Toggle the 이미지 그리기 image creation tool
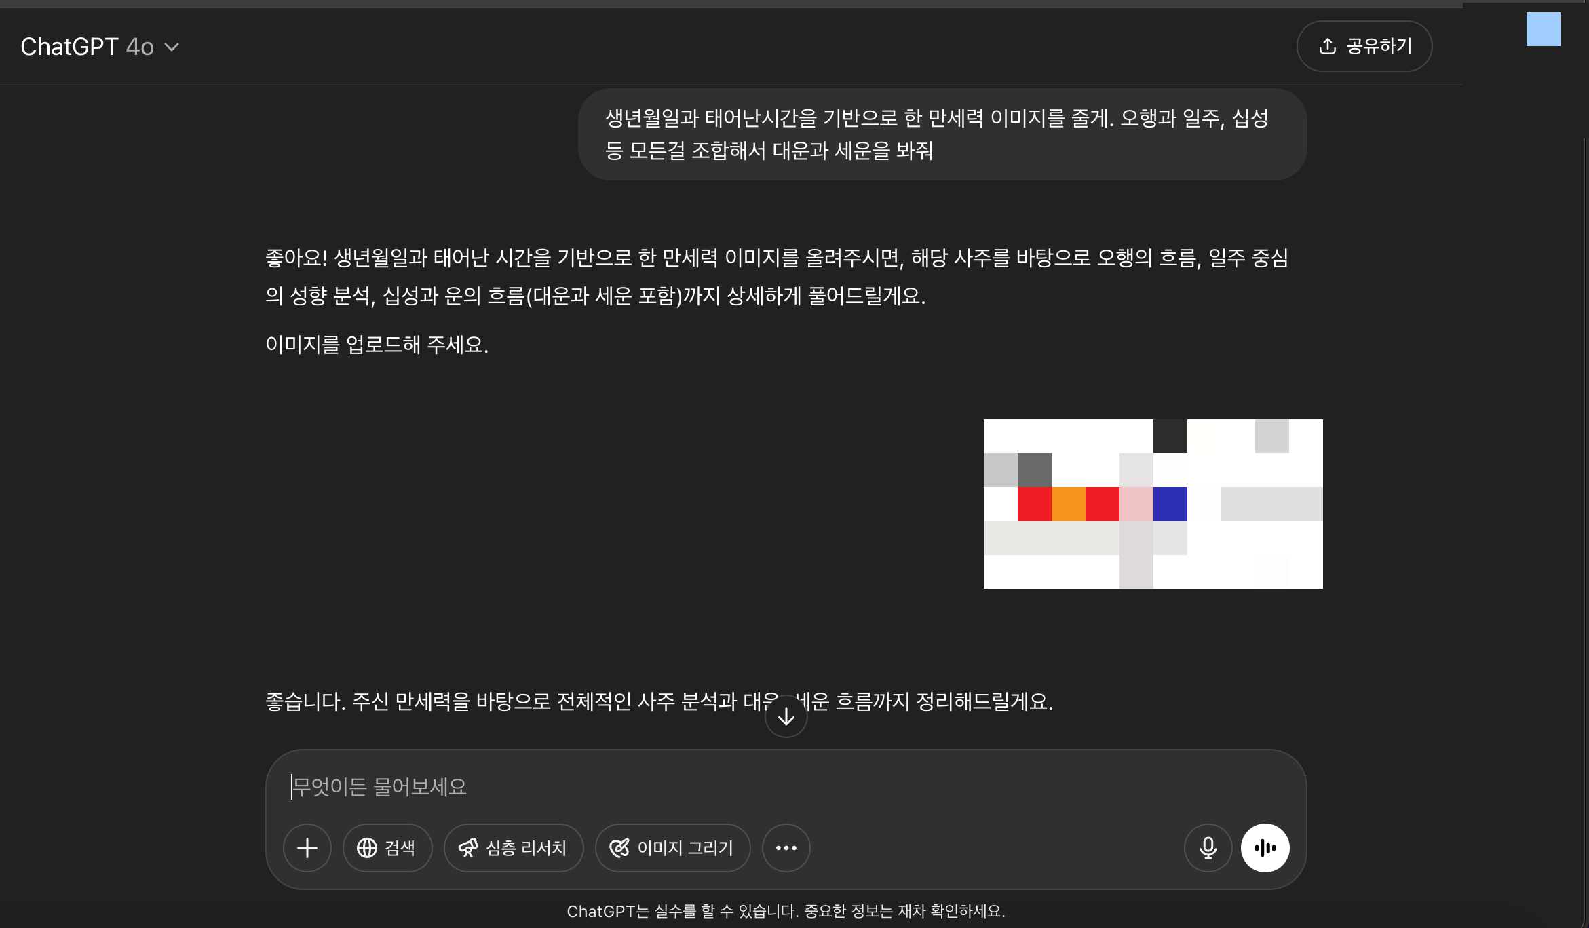 [672, 848]
